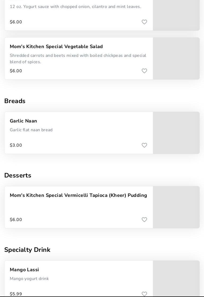Image resolution: width=204 pixels, height=297 pixels.
Task: Click heart icon for Mango Lassi
Action: click(x=144, y=294)
